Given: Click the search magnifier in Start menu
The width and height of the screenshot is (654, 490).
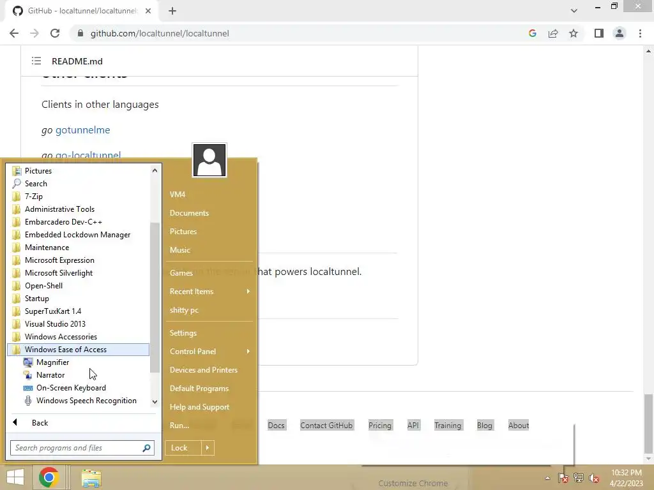Looking at the screenshot, I should tap(146, 448).
